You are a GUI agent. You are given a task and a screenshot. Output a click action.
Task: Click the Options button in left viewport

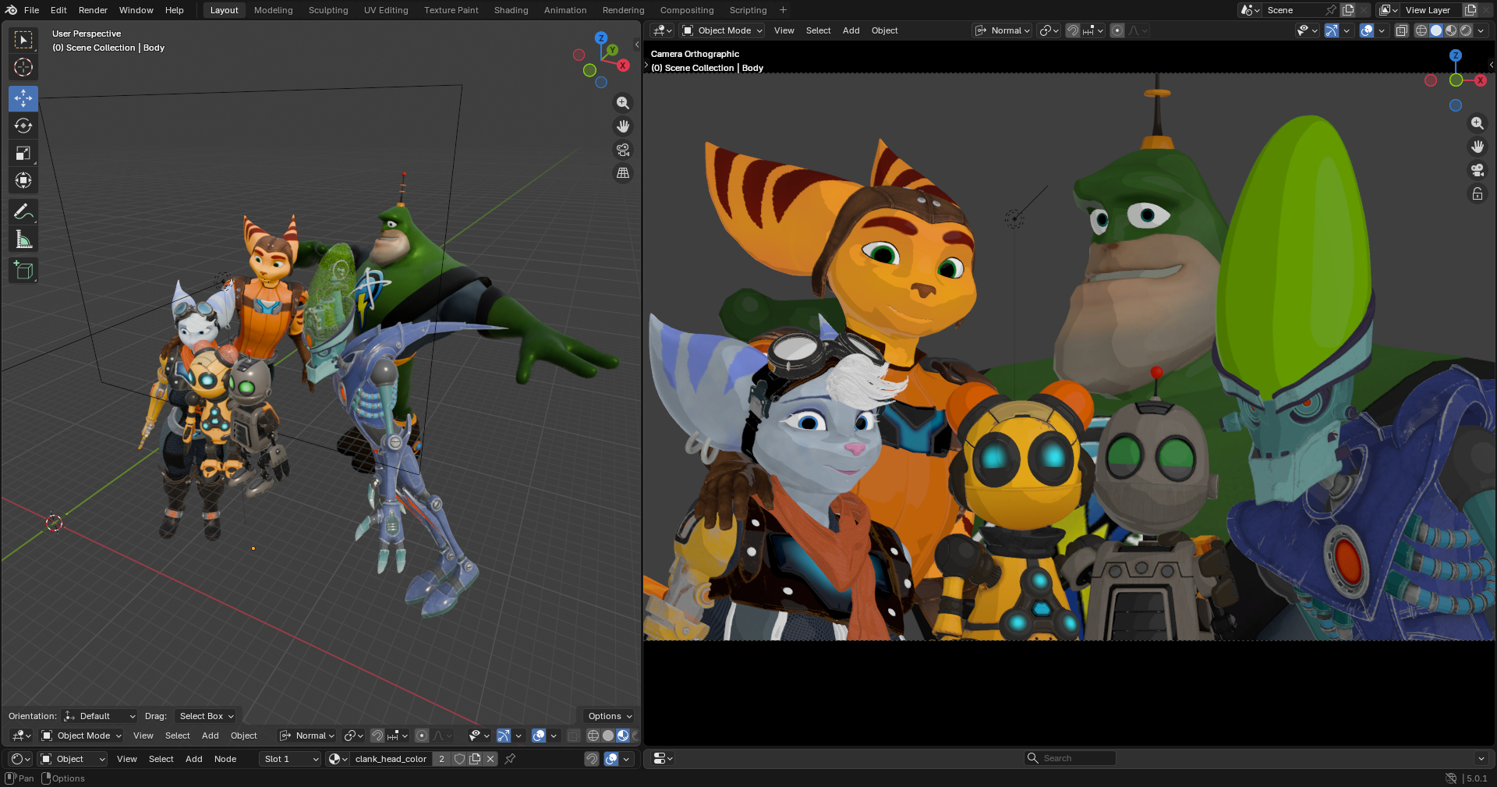pyautogui.click(x=610, y=716)
